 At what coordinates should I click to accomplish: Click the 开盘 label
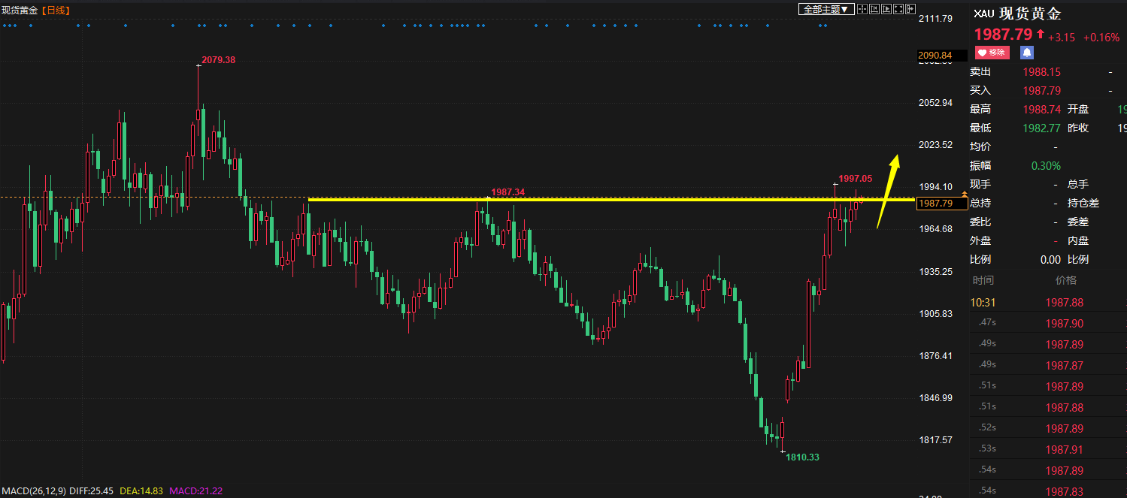(1078, 110)
